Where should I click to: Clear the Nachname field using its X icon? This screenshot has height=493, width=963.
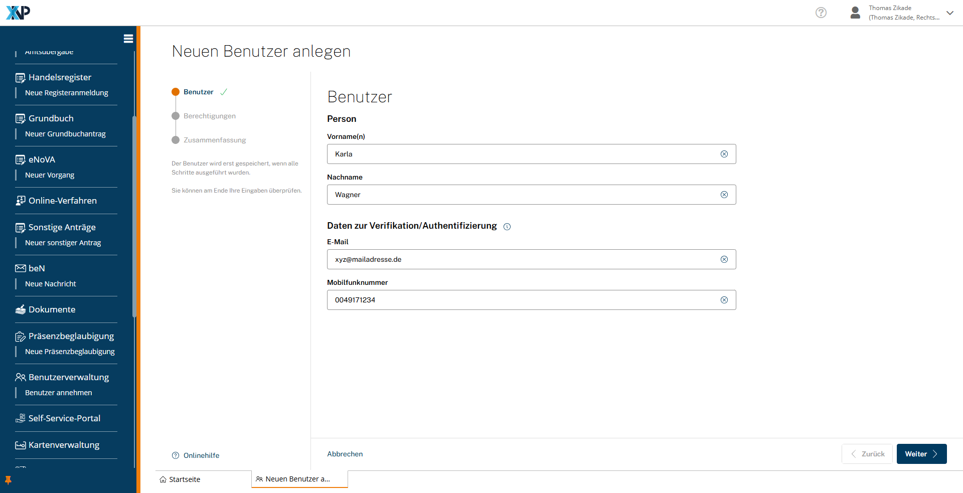[x=724, y=195]
